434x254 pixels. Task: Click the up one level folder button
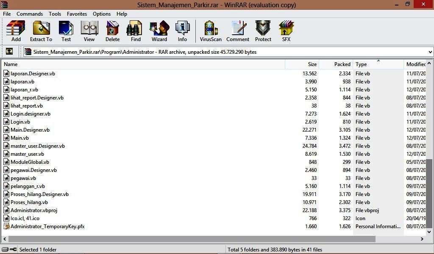(9, 52)
